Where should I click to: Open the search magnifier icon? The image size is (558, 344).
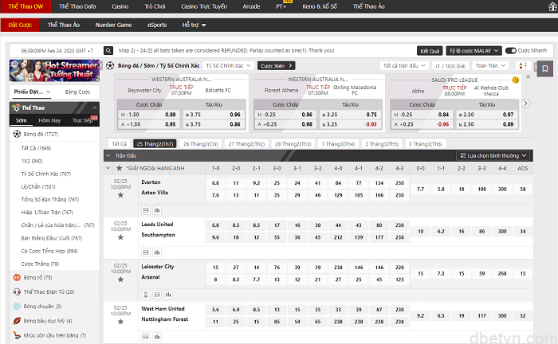click(x=108, y=51)
